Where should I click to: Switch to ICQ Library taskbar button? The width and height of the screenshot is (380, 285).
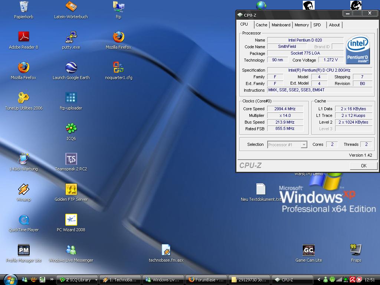[x=76, y=280]
